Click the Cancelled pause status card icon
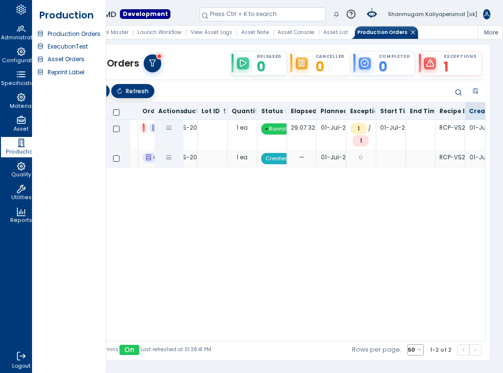Image resolution: width=503 pixels, height=373 pixels. 302,63
